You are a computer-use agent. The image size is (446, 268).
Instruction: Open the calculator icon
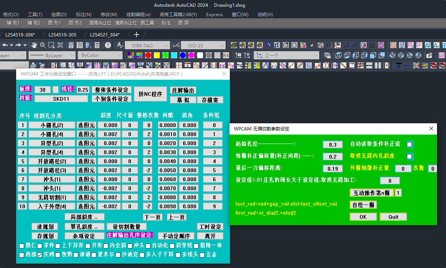[97, 45]
